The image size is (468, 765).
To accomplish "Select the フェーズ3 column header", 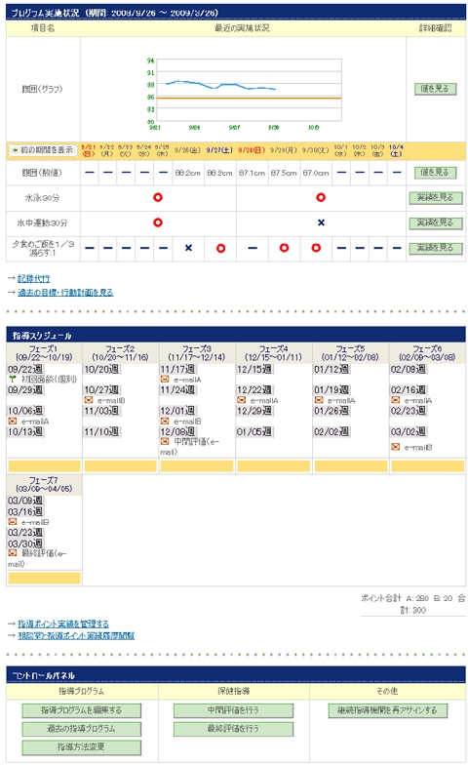I will [x=197, y=353].
